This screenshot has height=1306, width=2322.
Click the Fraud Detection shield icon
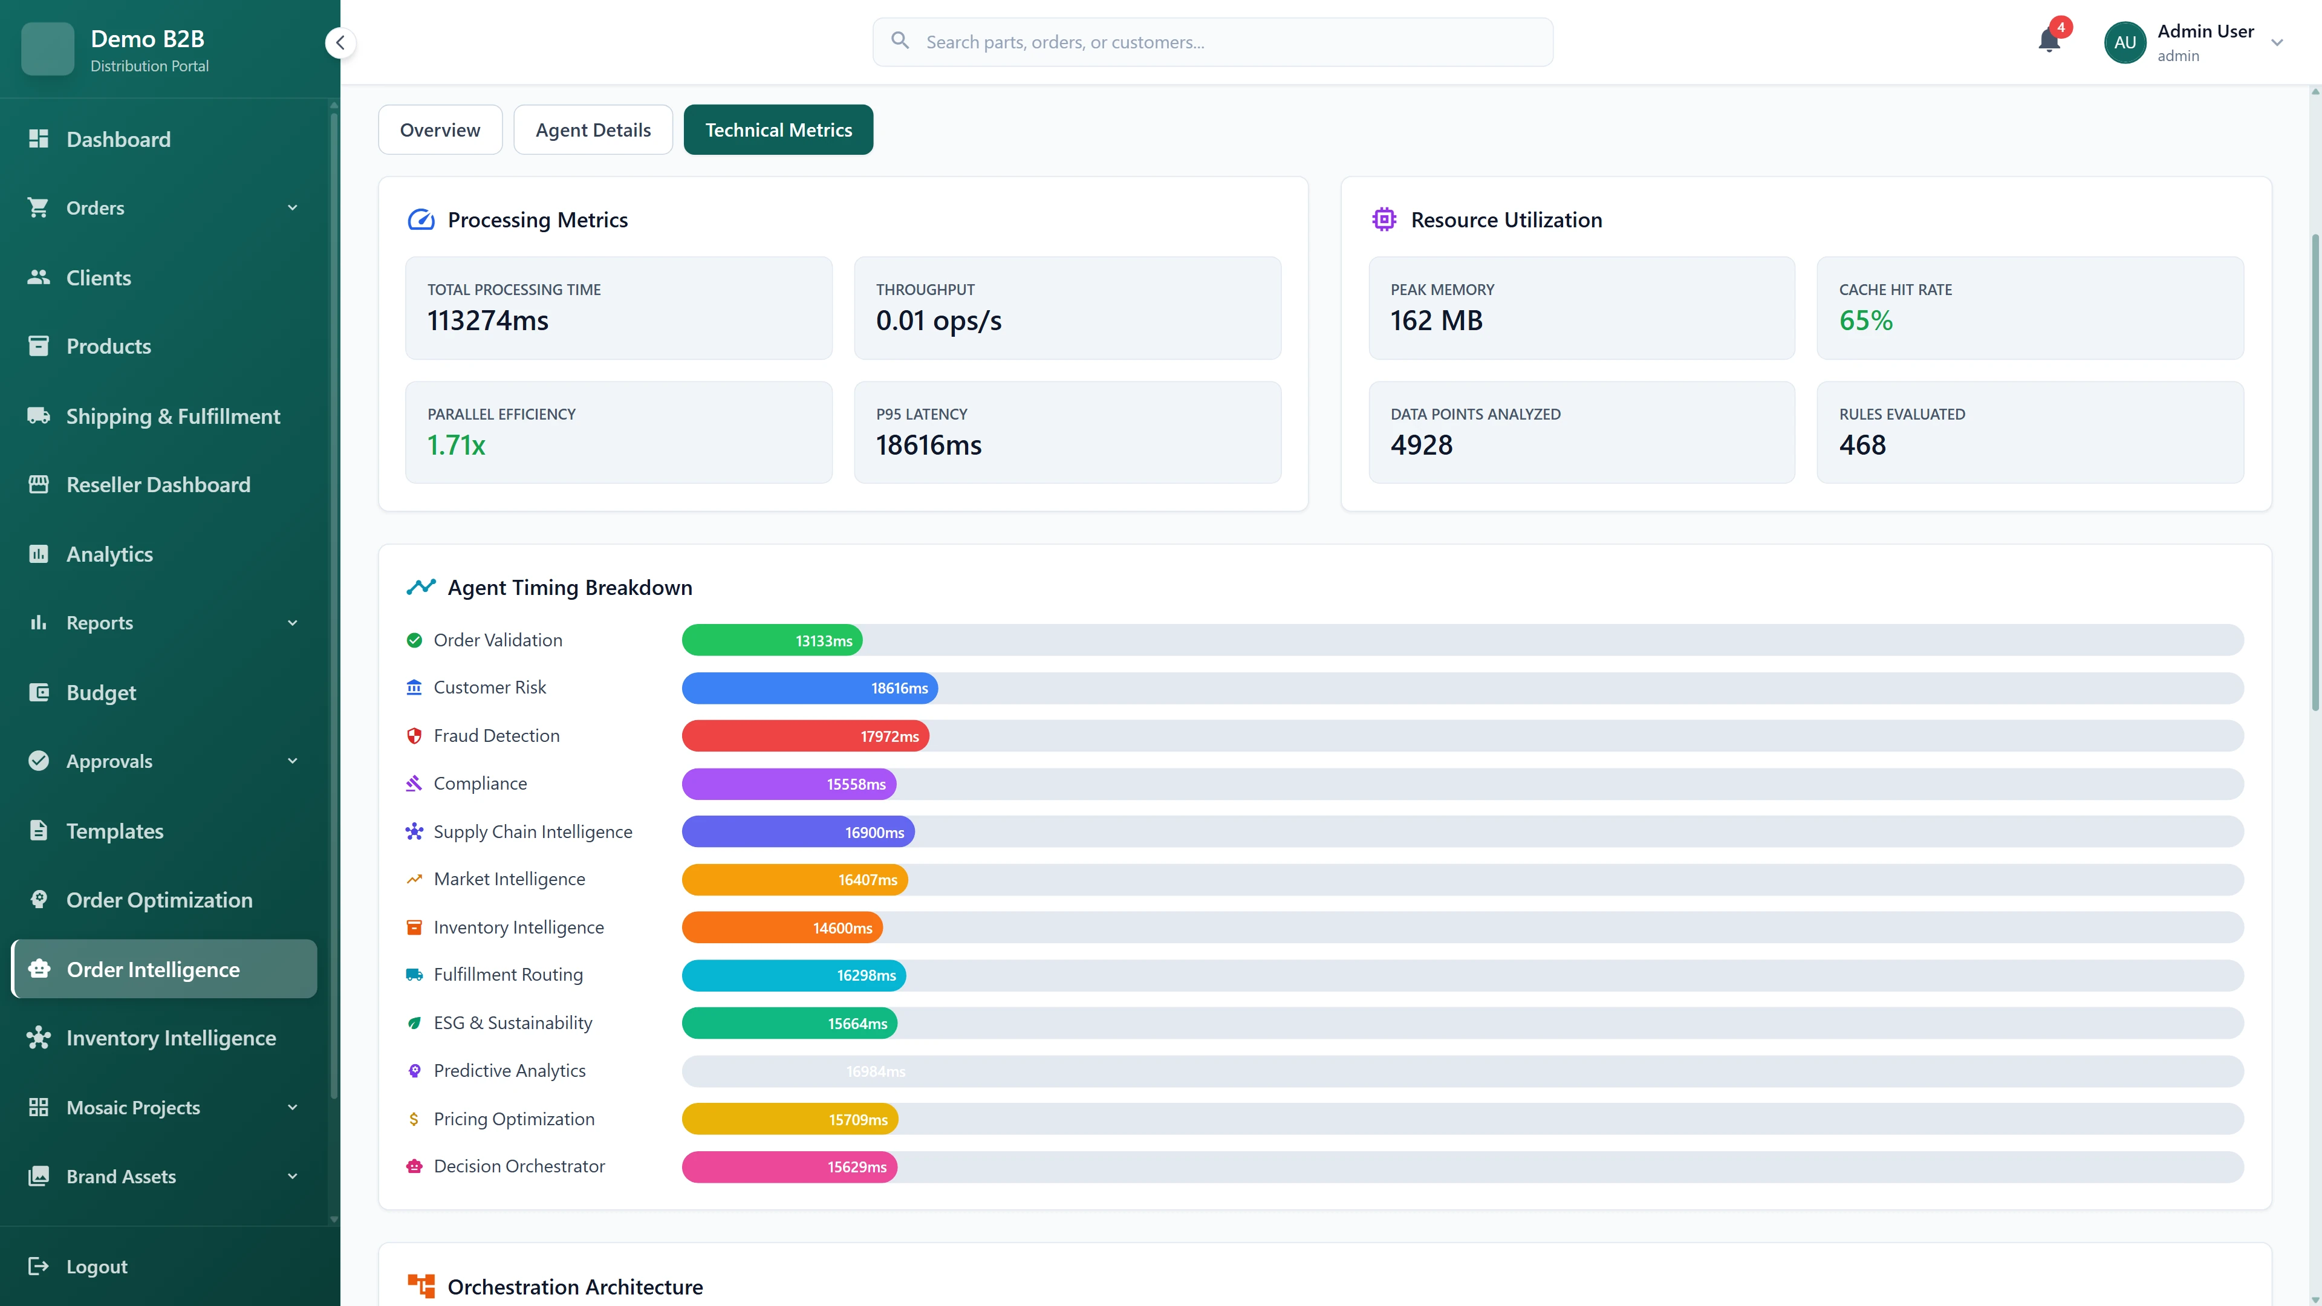pyautogui.click(x=414, y=735)
